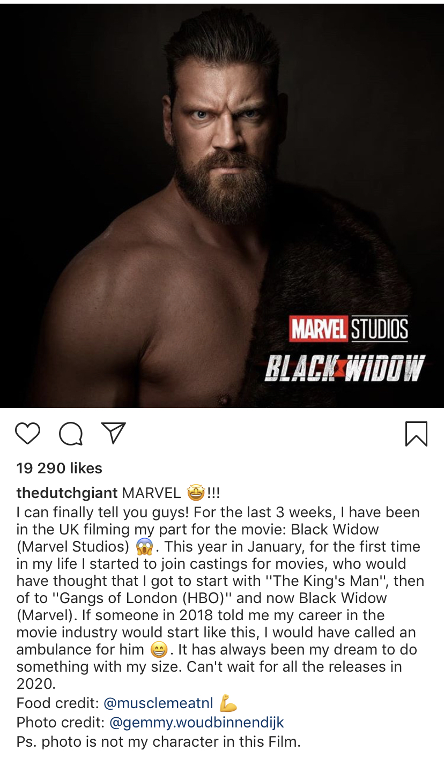
Task: Share the post via paper plane icon
Action: coord(113,433)
